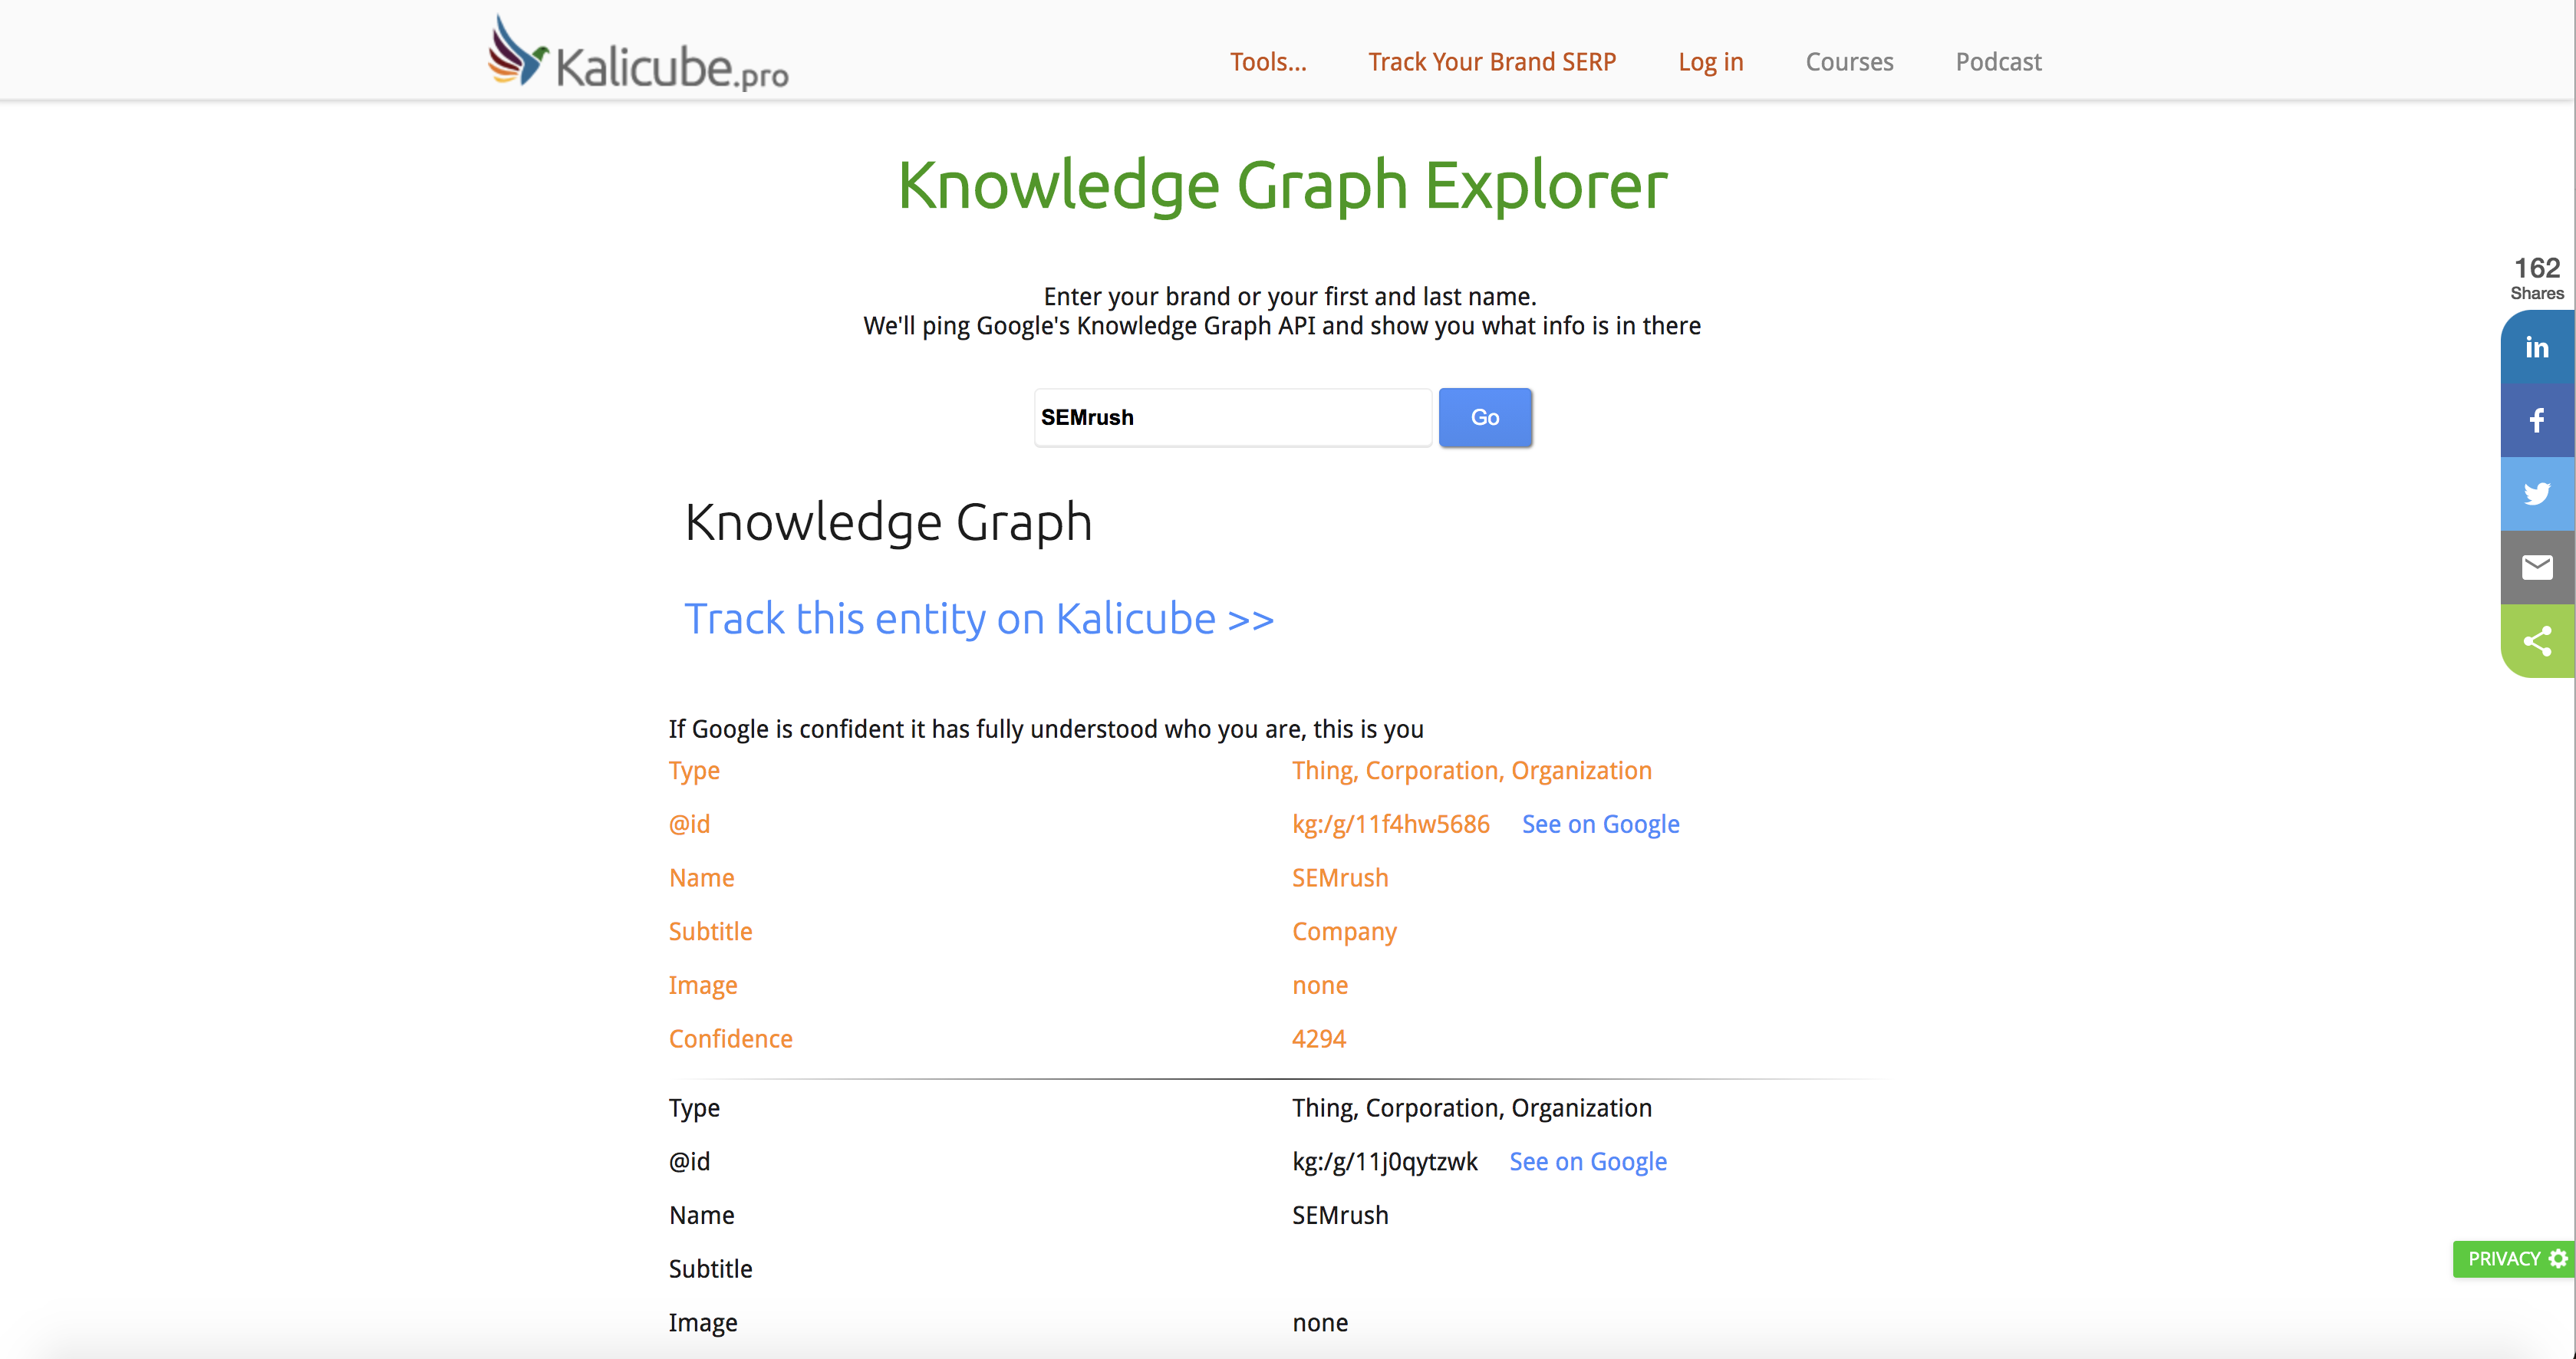Focus the SEMrush search input field
Image resolution: width=2576 pixels, height=1359 pixels.
1233,417
